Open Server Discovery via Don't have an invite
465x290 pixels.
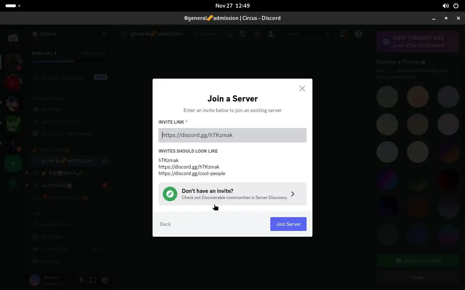tap(232, 194)
